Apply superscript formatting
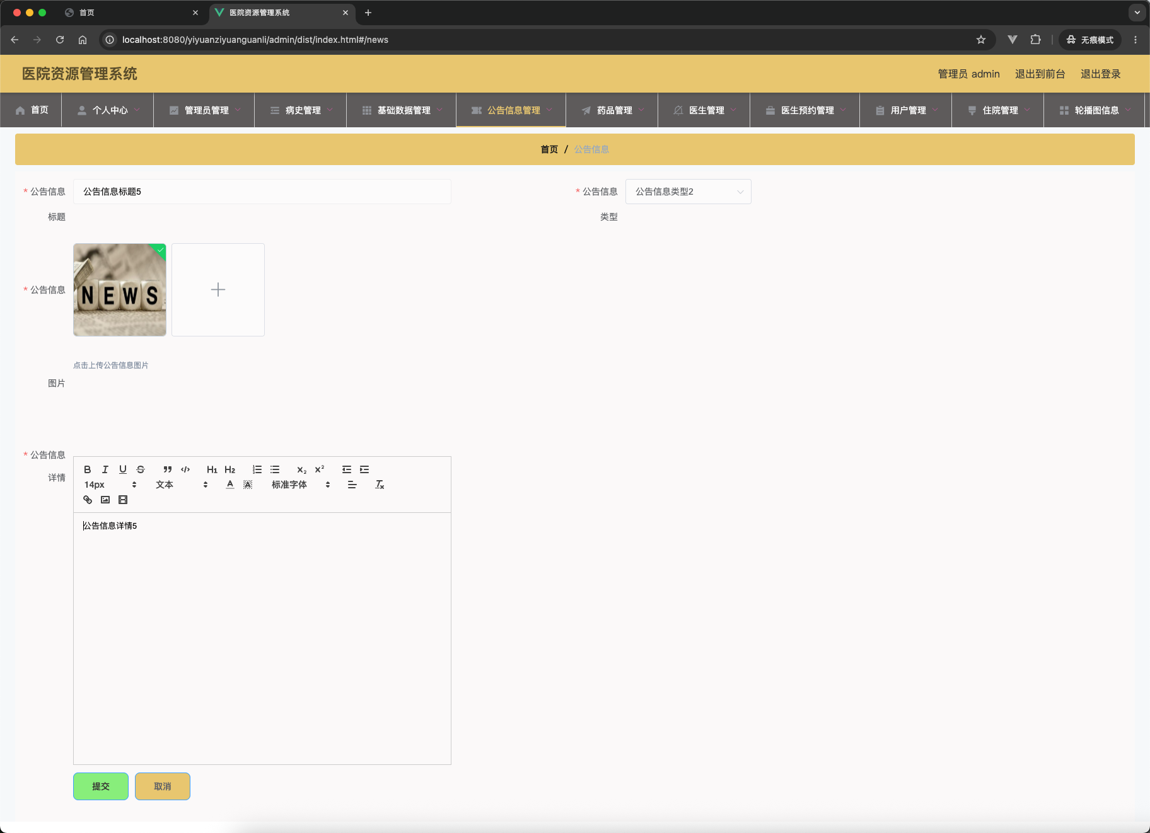 pos(320,469)
